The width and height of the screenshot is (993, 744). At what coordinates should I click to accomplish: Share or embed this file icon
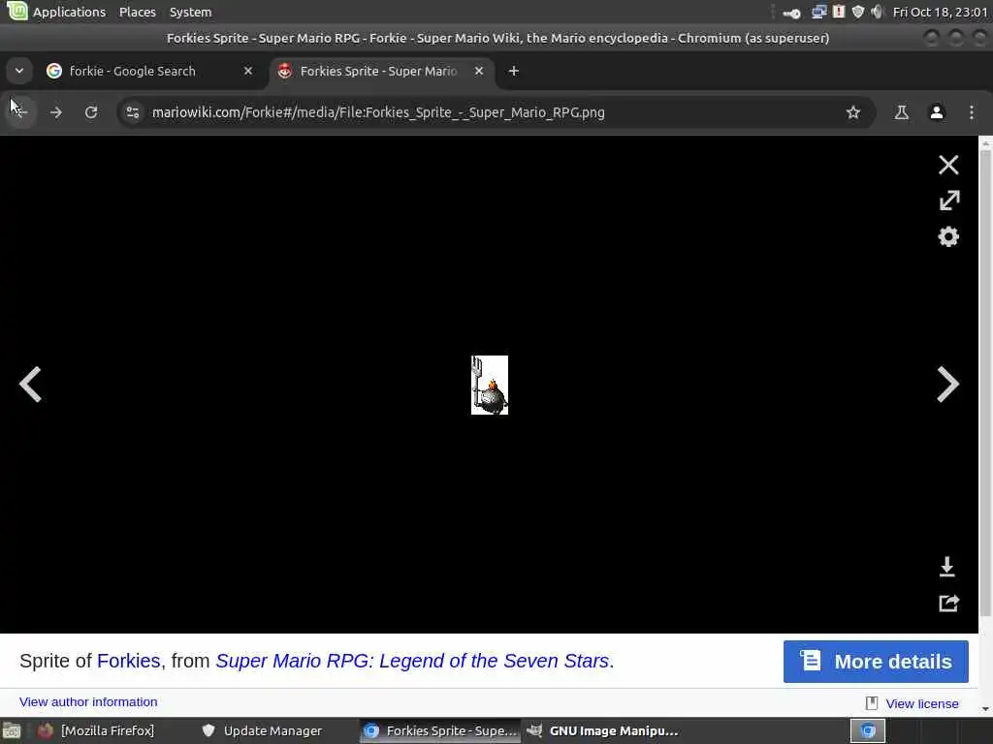(x=948, y=603)
